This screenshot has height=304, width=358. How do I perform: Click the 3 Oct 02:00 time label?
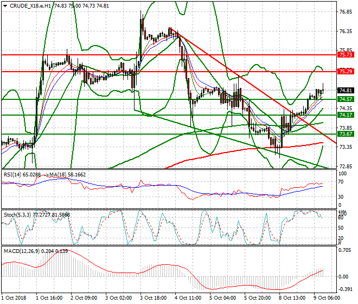click(x=118, y=298)
